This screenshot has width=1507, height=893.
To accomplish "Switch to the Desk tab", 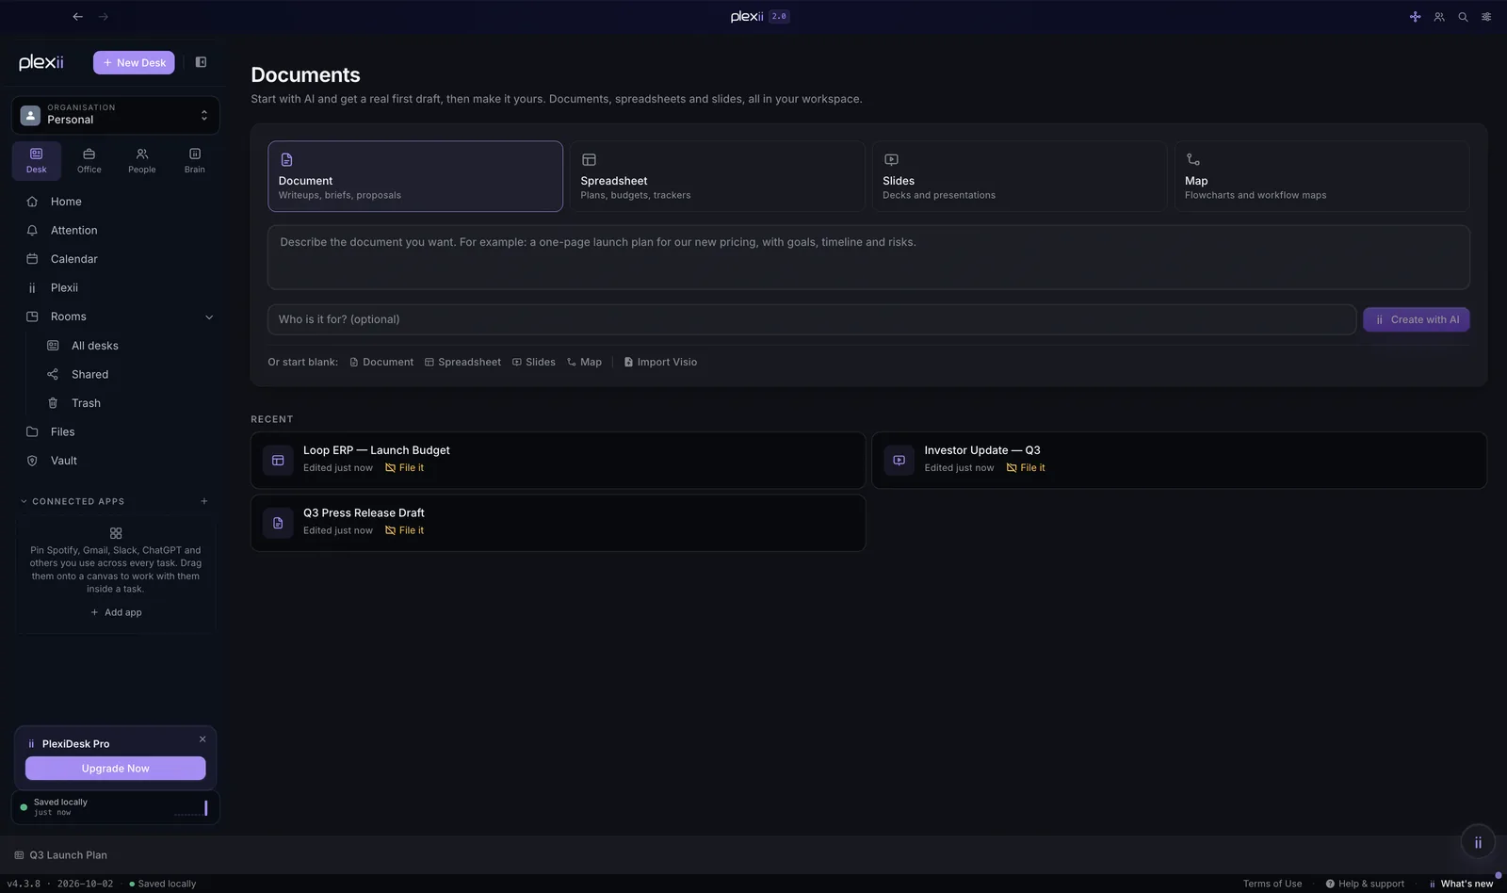I will coord(37,160).
